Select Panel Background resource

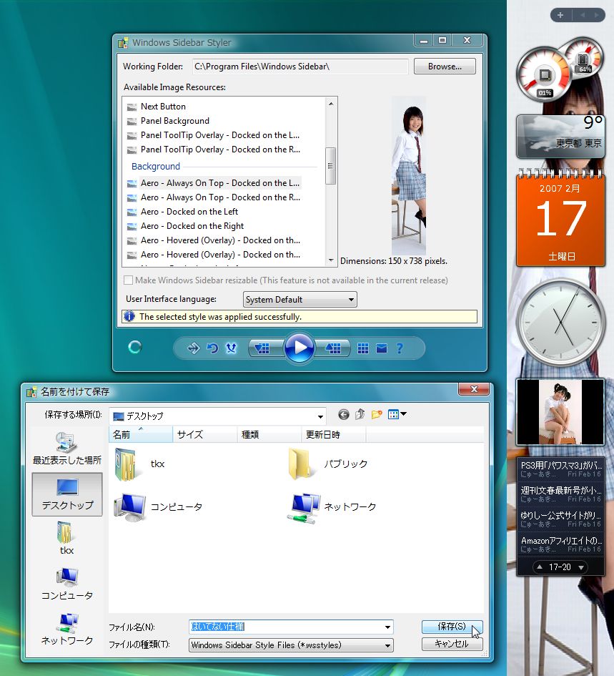[168, 121]
